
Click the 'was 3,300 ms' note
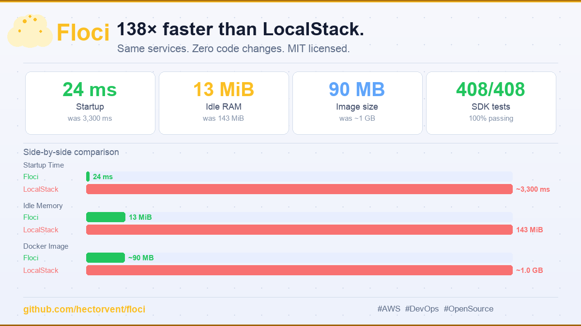(90, 118)
